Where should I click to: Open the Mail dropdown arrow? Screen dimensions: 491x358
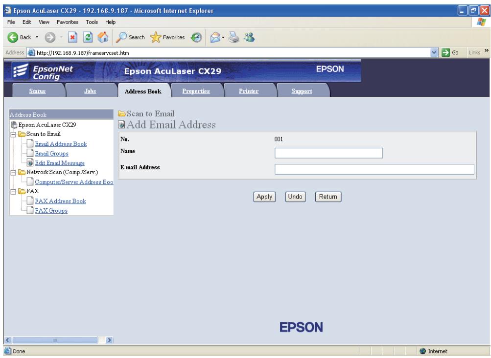(223, 38)
